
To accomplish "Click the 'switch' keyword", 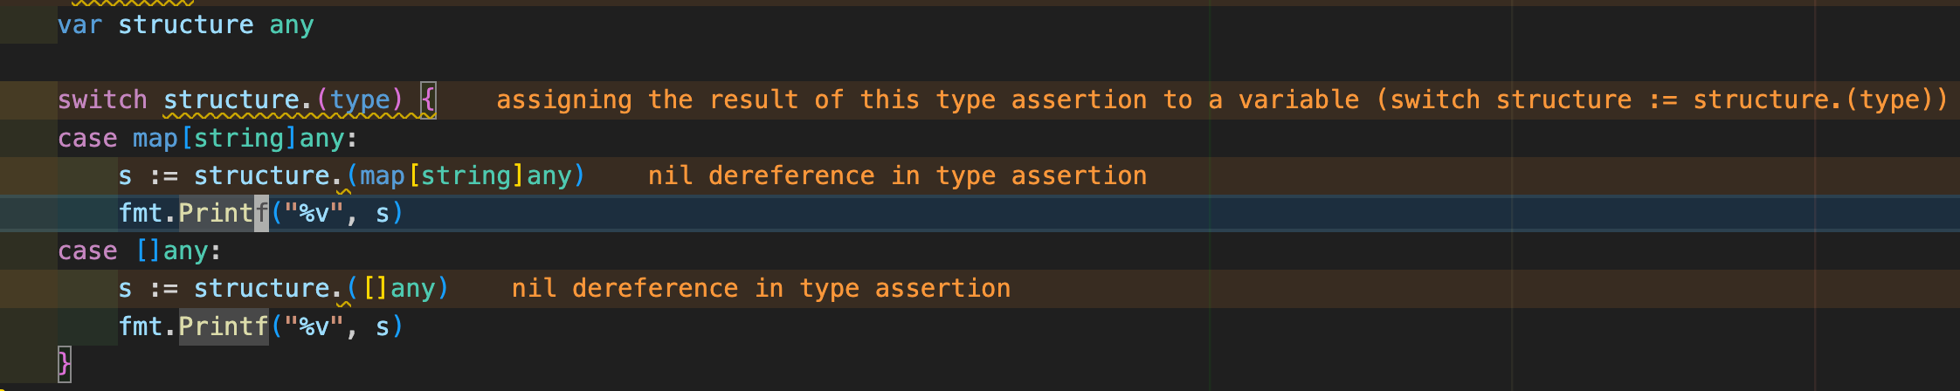I will click(x=103, y=99).
